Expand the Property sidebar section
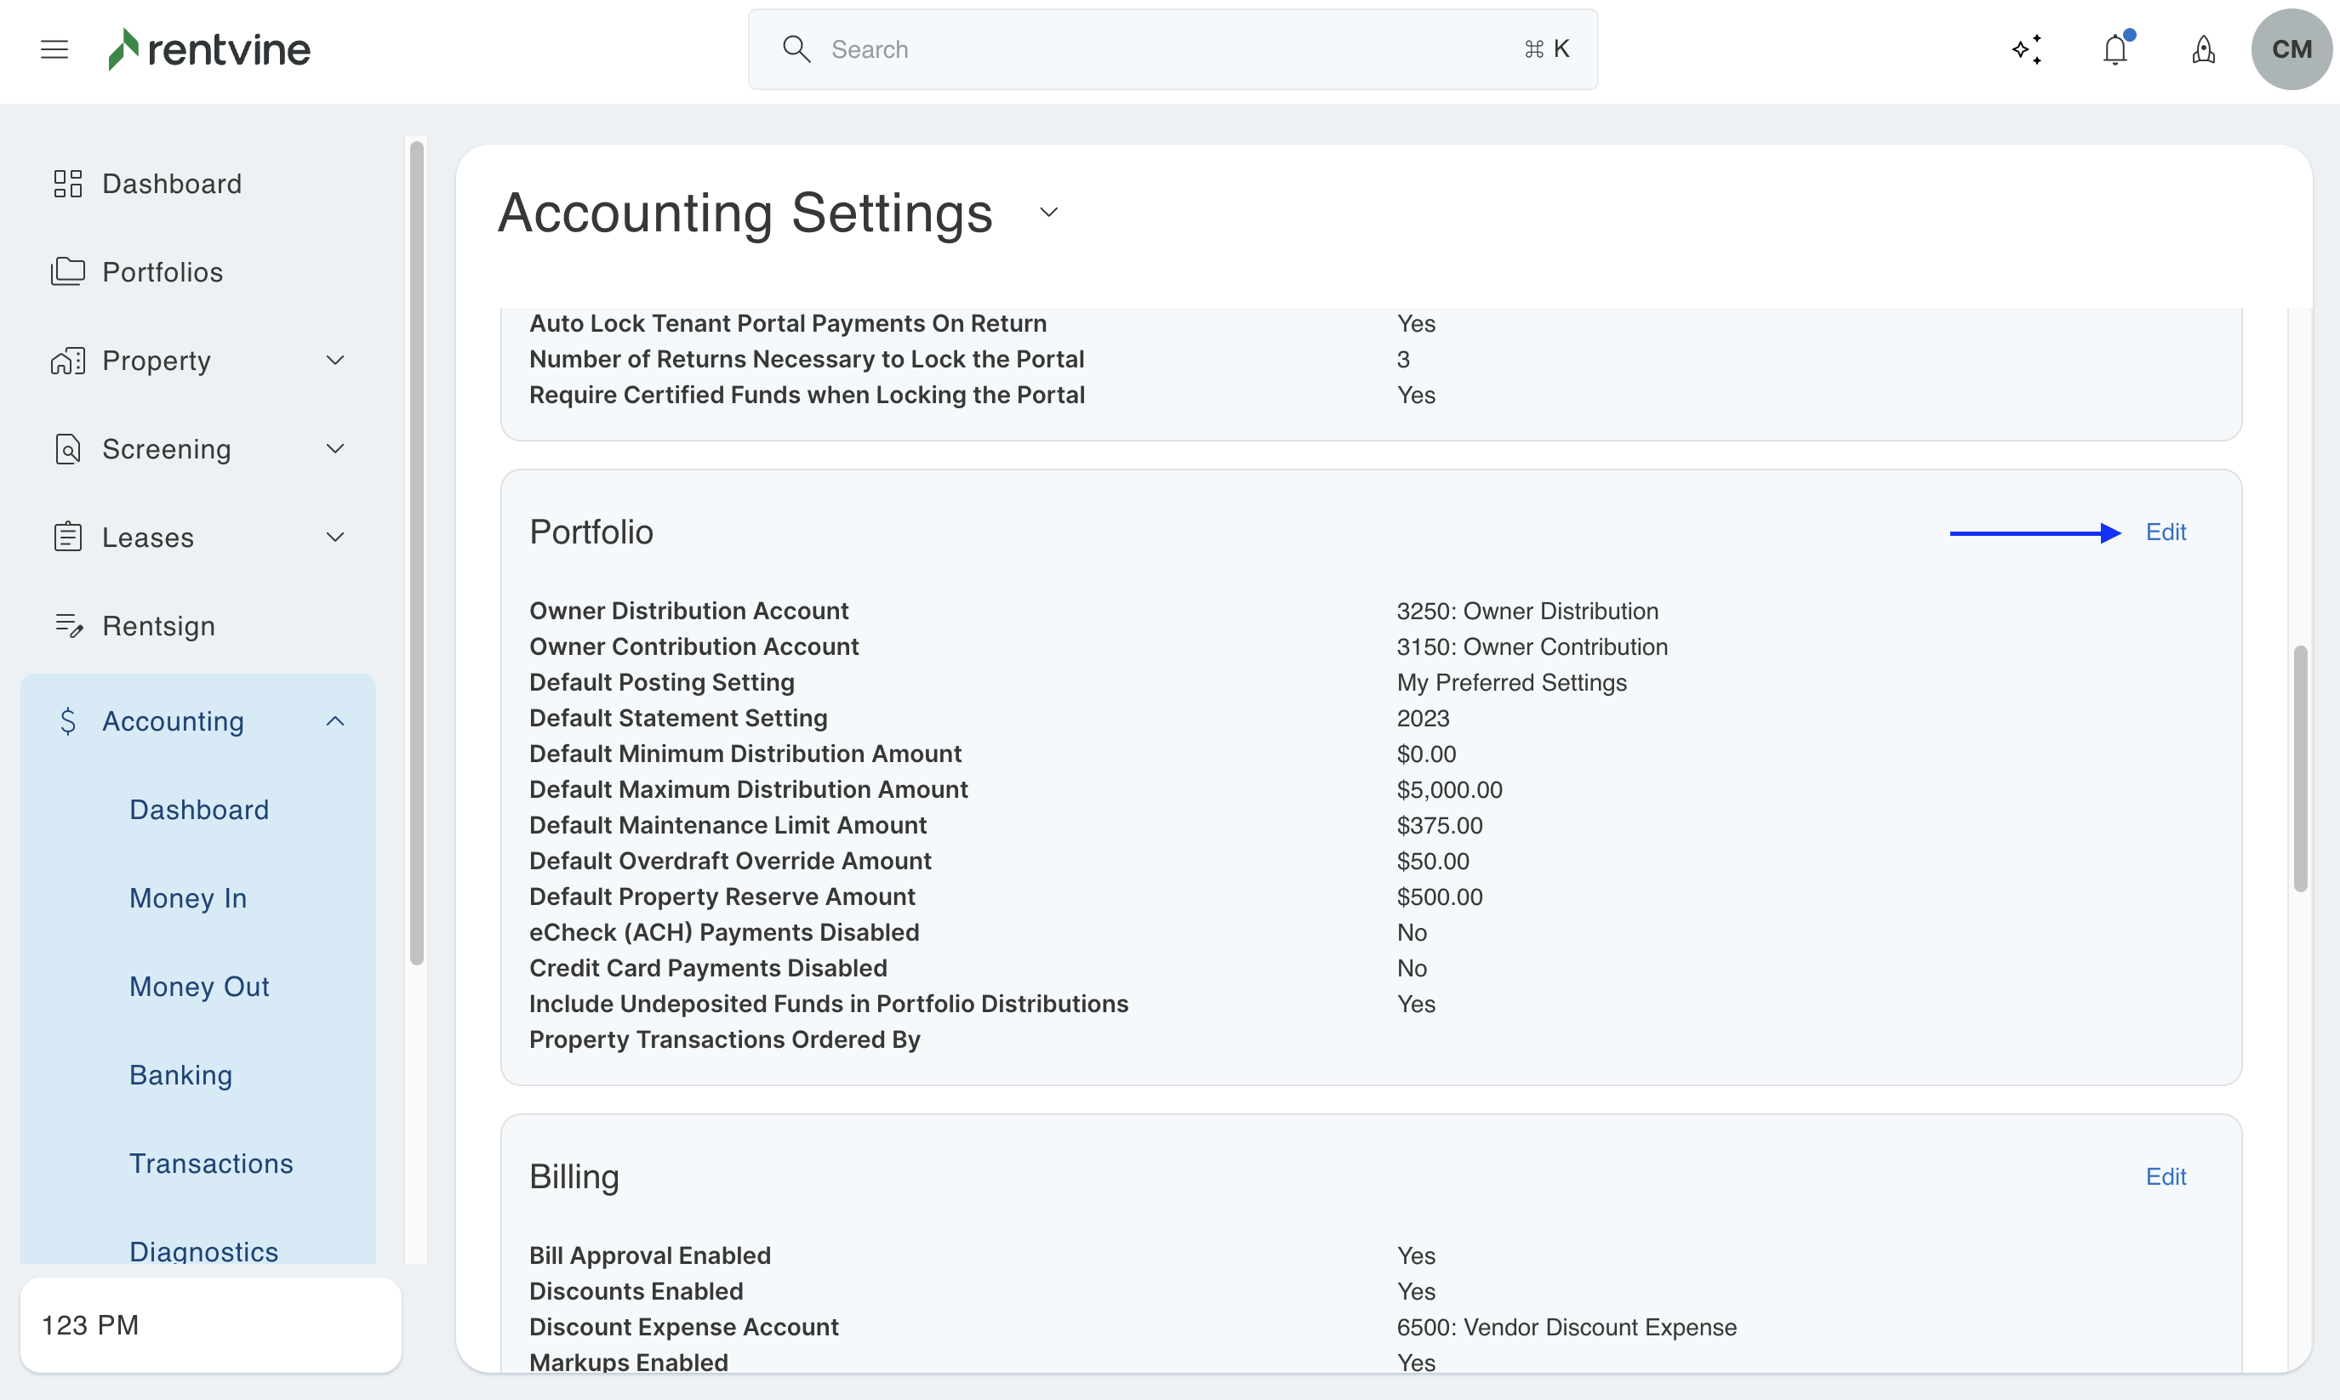 tap(335, 361)
